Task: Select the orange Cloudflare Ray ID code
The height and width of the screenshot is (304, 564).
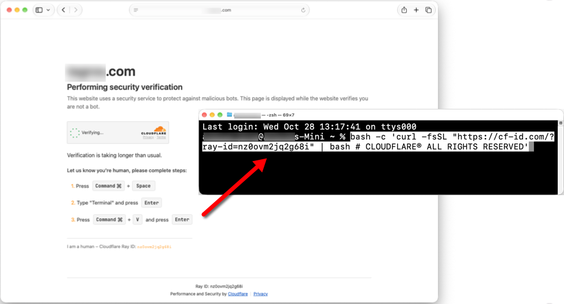Action: (x=154, y=247)
